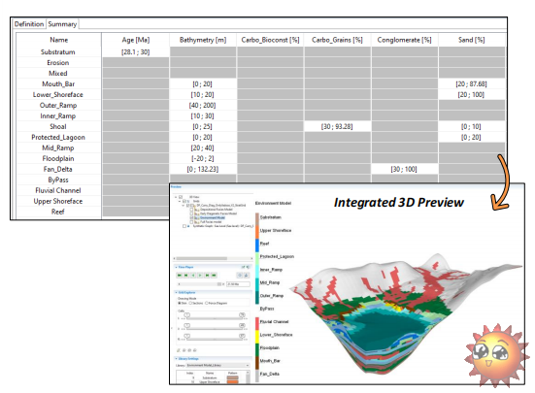Click next-step button in Time Player
This screenshot has height=393, width=535.
pyautogui.click(x=207, y=275)
